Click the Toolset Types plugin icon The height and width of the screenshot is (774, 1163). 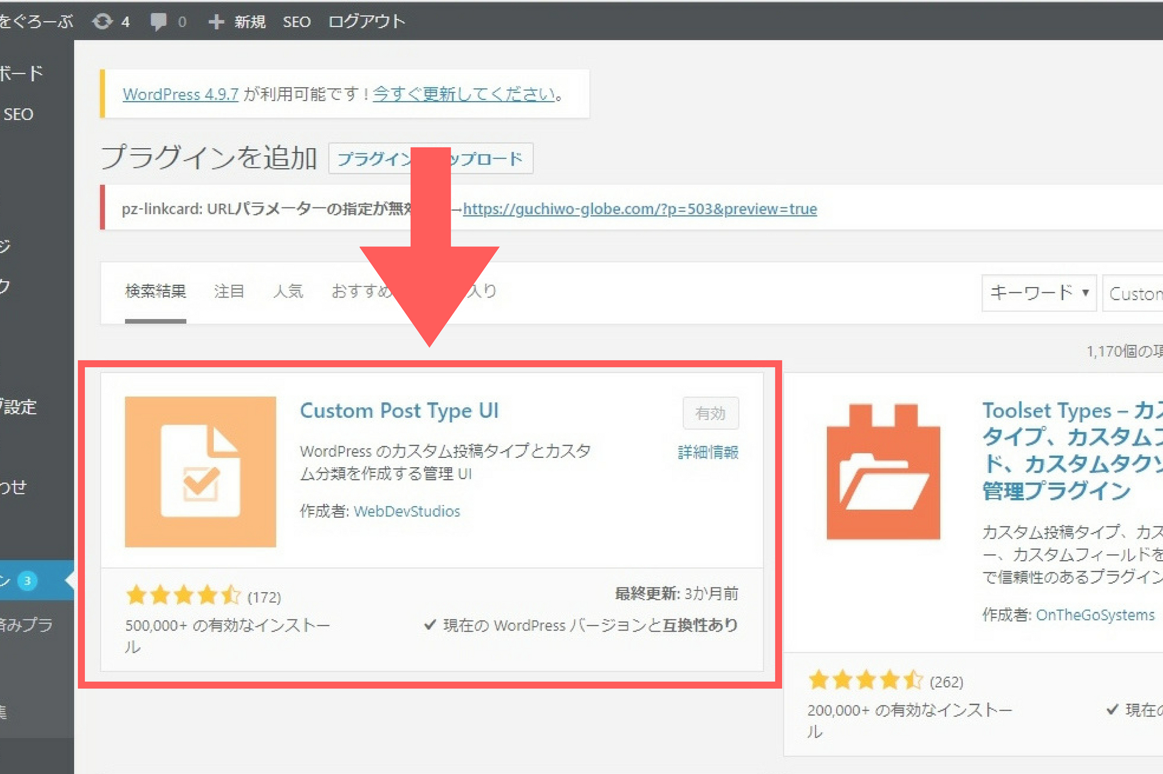tap(883, 471)
